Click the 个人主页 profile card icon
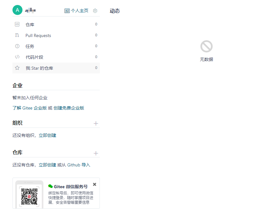The height and width of the screenshot is (223, 264). click(x=67, y=11)
